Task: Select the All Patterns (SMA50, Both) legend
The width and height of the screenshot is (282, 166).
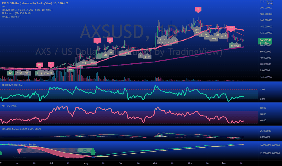Action: click(x=16, y=13)
